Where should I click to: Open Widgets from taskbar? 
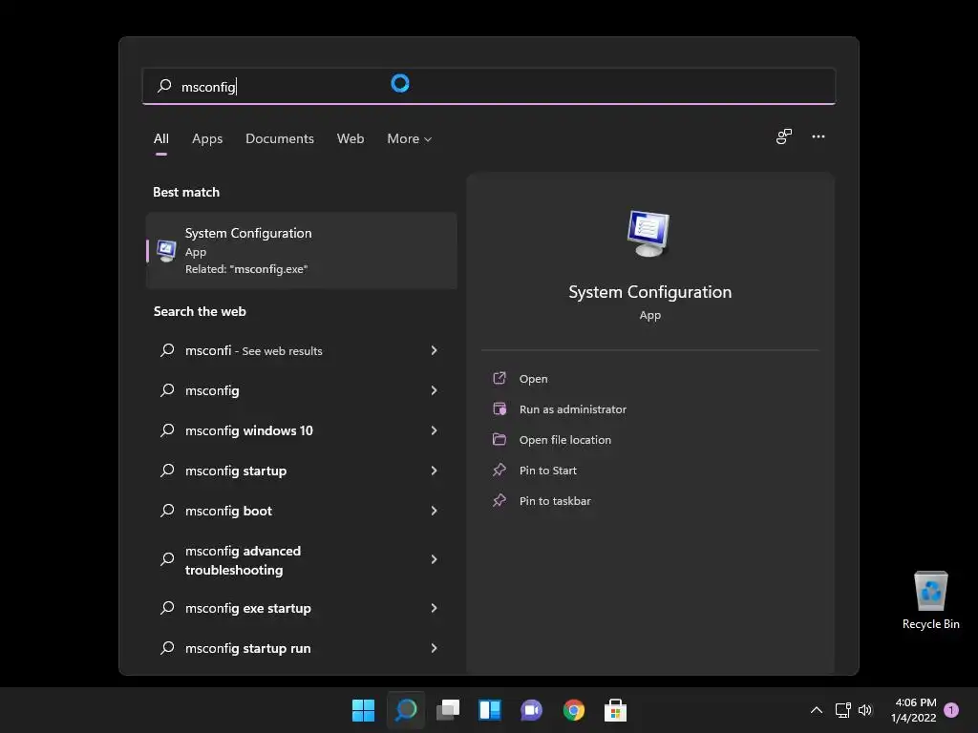point(490,710)
